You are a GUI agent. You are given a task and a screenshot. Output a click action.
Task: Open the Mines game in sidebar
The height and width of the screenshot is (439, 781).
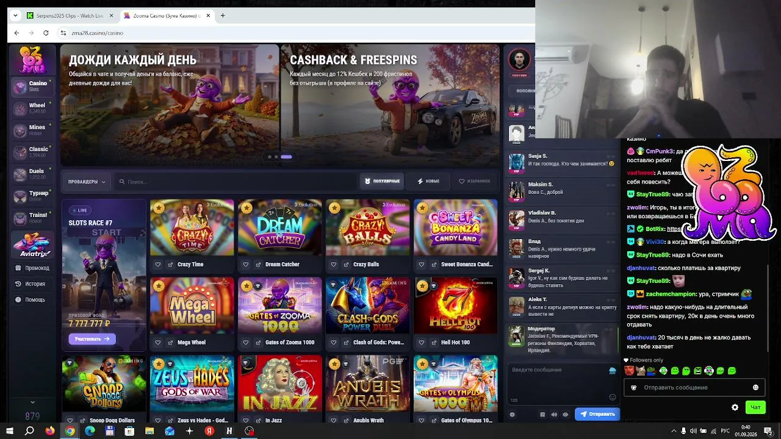32,130
